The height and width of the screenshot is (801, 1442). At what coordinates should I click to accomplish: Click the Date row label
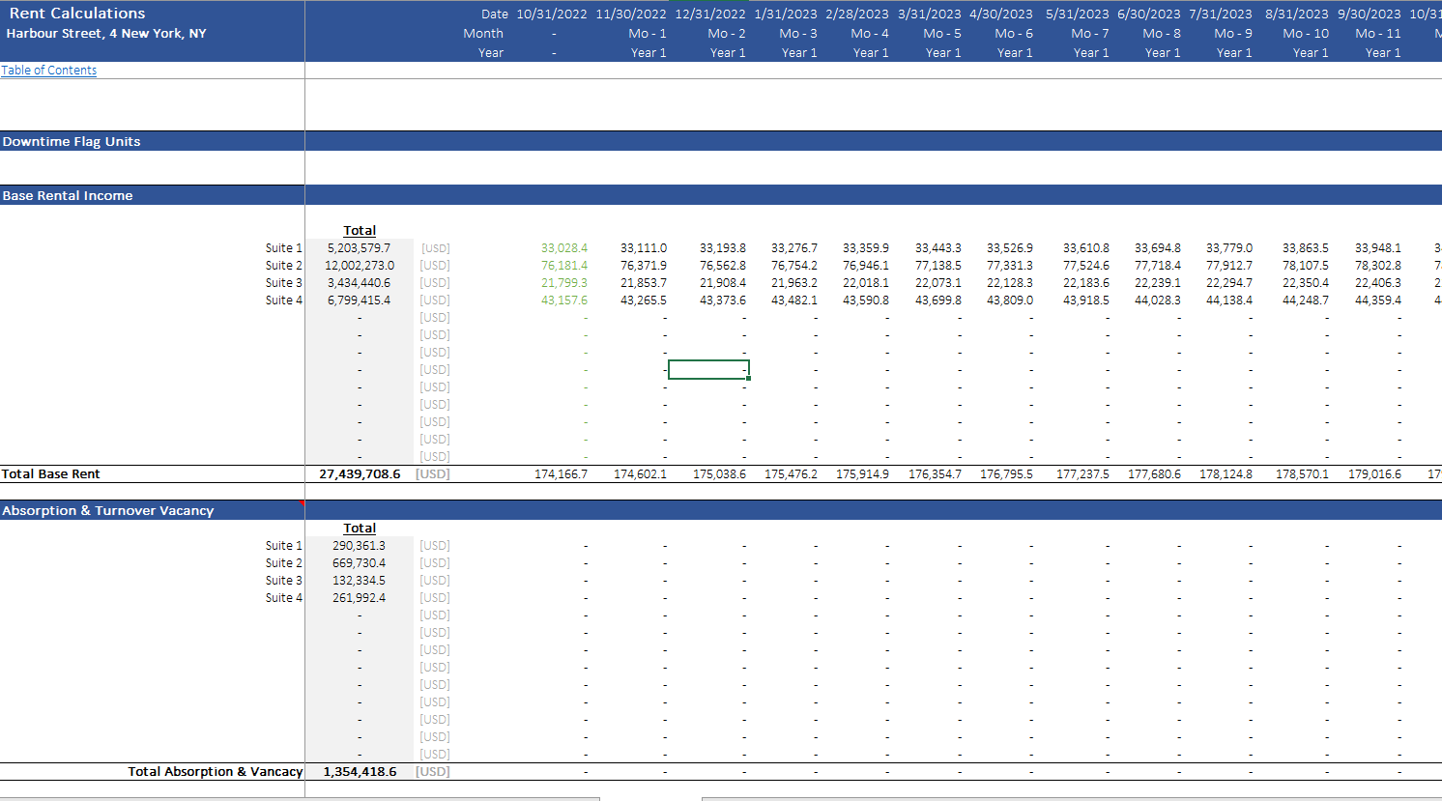(x=495, y=14)
